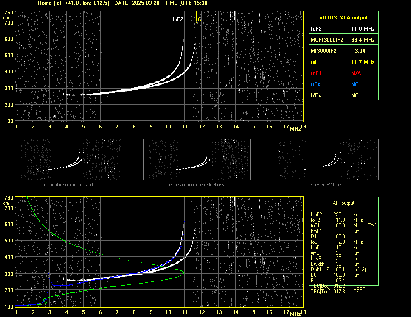Viewport: 411px width, 317px height.
Task: Select the AIP output header
Action: pos(343,203)
